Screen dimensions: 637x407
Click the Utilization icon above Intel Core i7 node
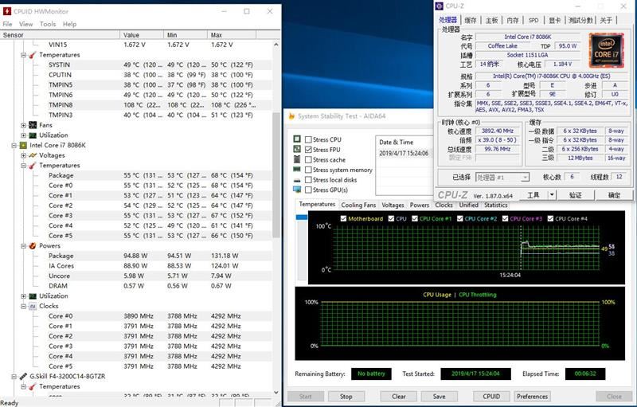33,135
